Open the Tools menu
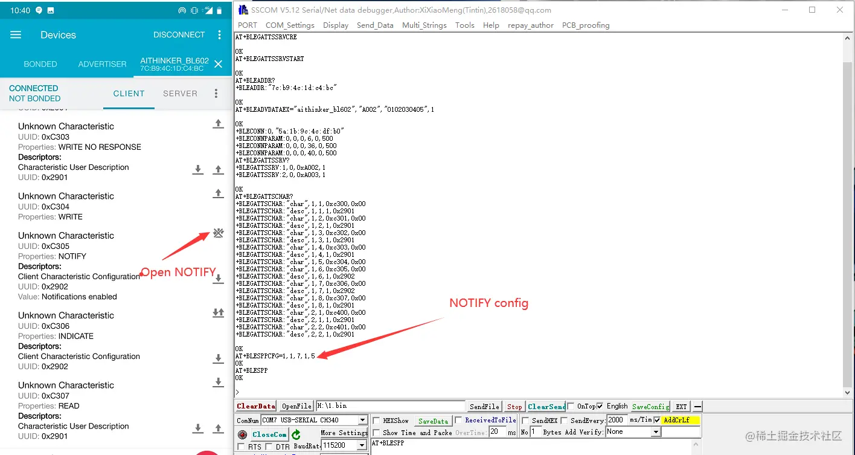This screenshot has width=855, height=455. click(x=465, y=25)
